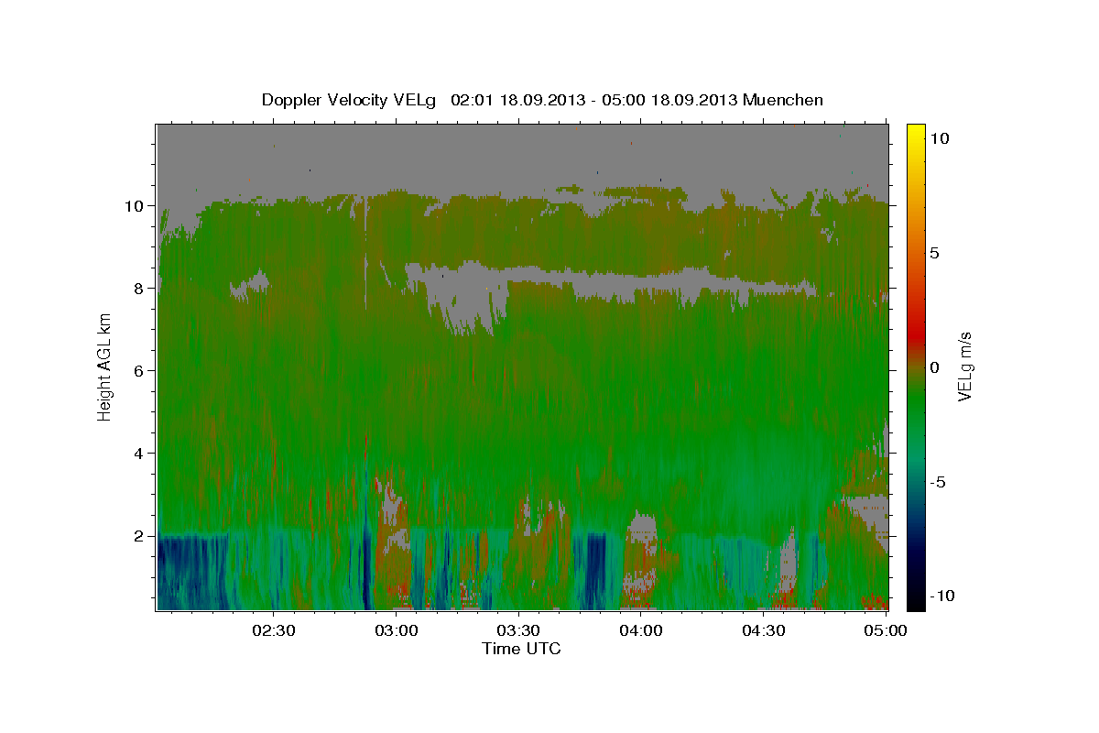
Task: Click the 03:00 time tick label
Action: point(397,629)
